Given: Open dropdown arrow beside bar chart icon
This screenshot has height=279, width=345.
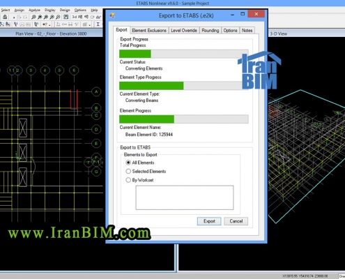Looking at the screenshot, I should [89, 25].
